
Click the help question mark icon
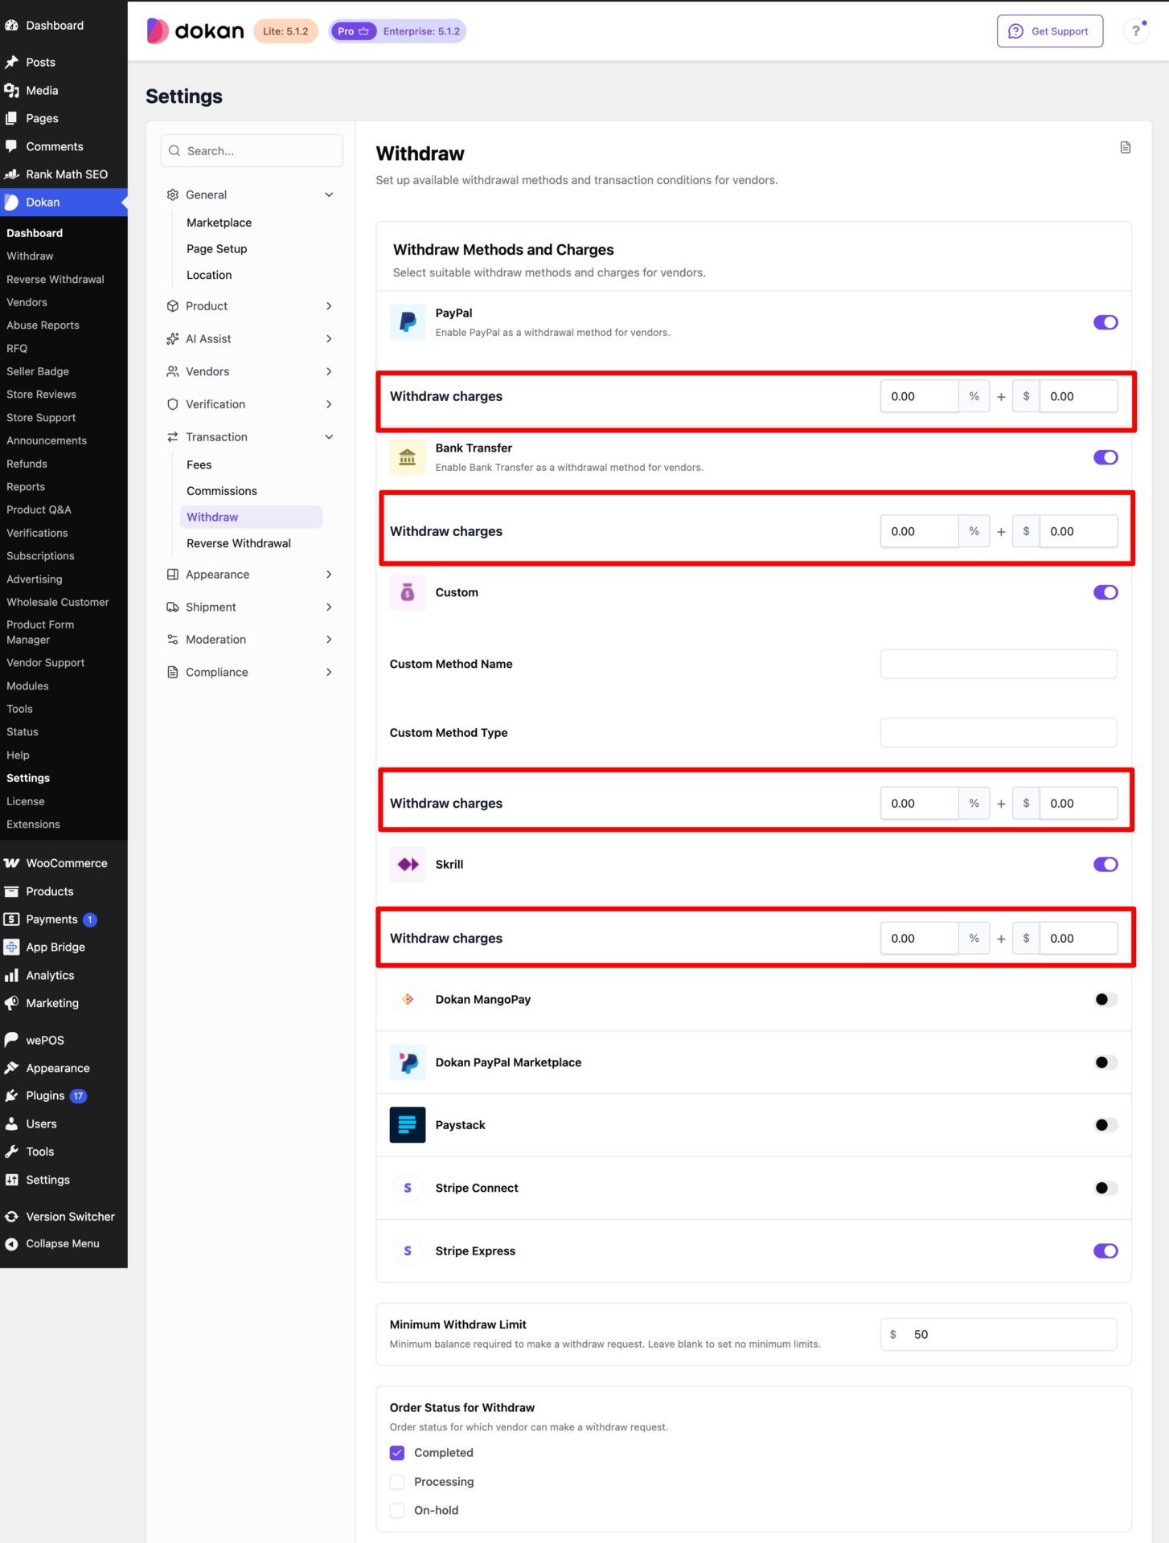(1135, 31)
